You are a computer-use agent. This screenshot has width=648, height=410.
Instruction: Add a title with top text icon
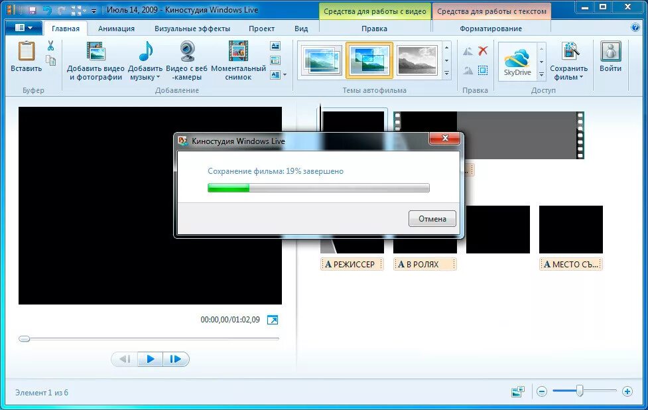point(275,46)
